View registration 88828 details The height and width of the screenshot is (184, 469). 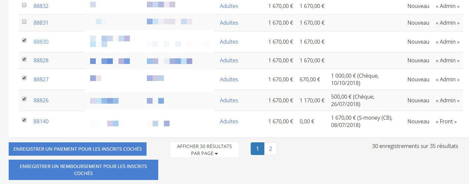[x=41, y=60]
